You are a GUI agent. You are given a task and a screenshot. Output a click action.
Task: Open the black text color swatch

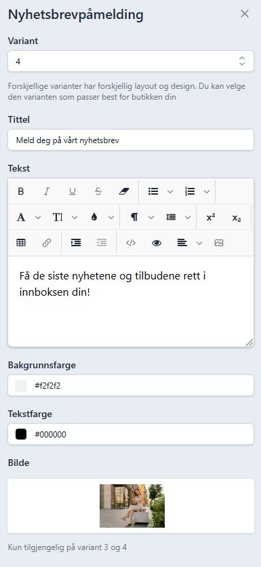[21, 434]
